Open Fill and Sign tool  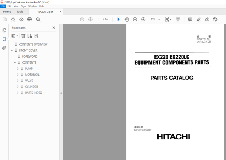click(x=207, y=20)
